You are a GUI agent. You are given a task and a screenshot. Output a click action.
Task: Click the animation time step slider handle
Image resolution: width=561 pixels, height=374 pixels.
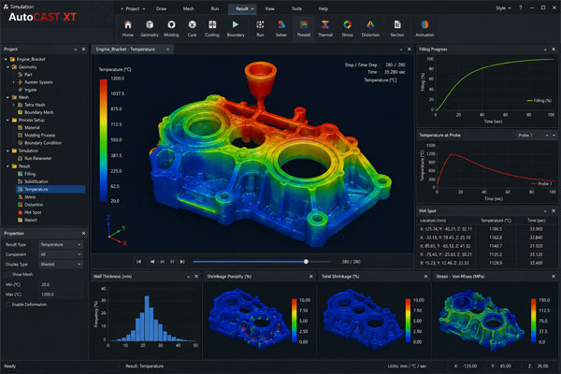(306, 262)
